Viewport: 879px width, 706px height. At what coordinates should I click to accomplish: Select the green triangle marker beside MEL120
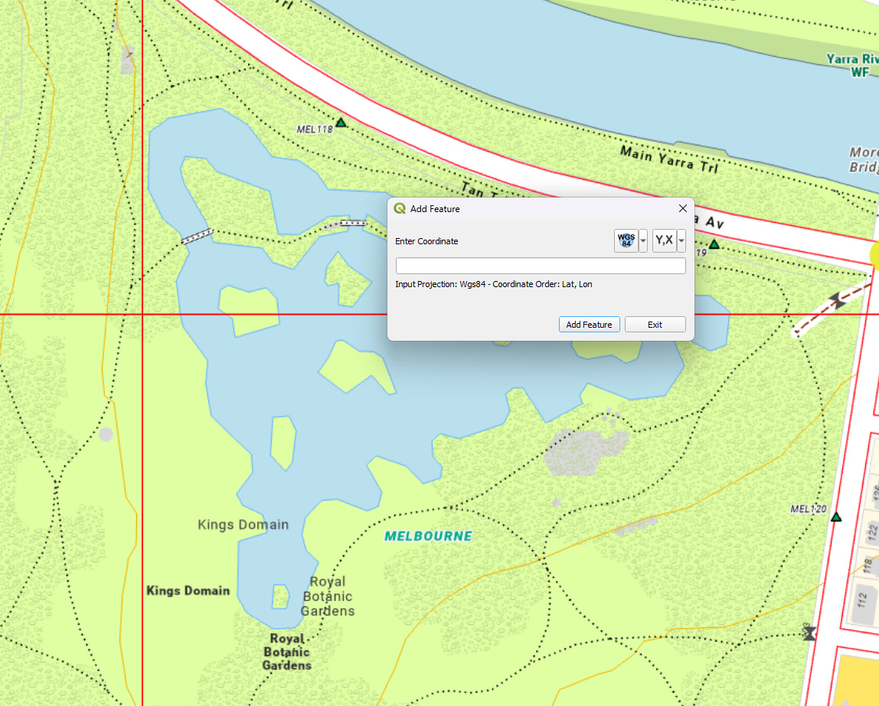[836, 518]
